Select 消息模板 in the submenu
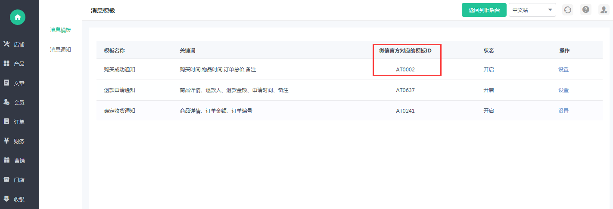 point(60,30)
